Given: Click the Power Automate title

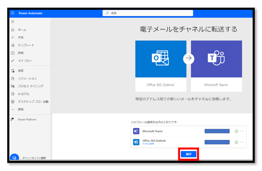Looking at the screenshot, I should point(30,13).
